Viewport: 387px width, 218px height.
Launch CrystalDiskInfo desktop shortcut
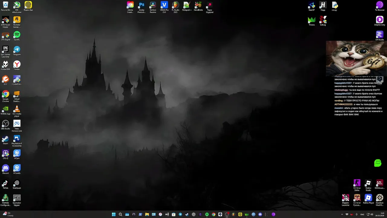(17, 80)
